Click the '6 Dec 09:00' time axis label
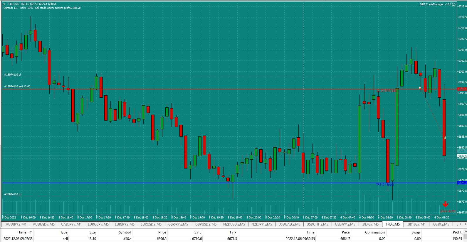This screenshot has width=467, height=242. 423,218
